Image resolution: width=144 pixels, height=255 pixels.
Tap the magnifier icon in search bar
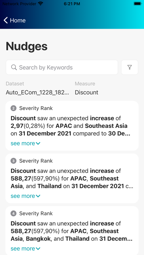(14, 67)
